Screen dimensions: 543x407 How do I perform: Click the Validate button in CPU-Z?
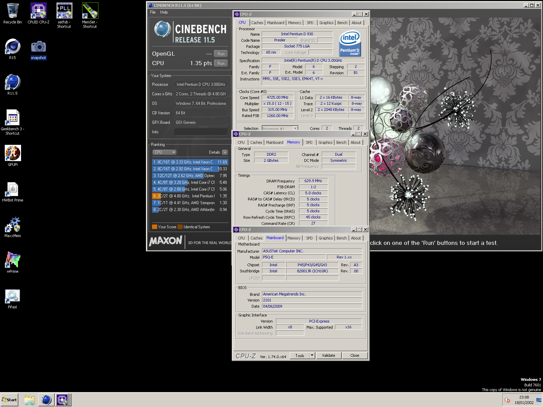point(329,355)
